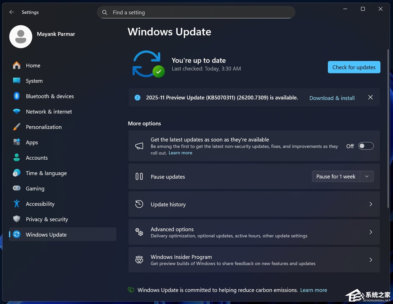The image size is (393, 304).
Task: Select the Personalization brush icon
Action: pos(16,127)
